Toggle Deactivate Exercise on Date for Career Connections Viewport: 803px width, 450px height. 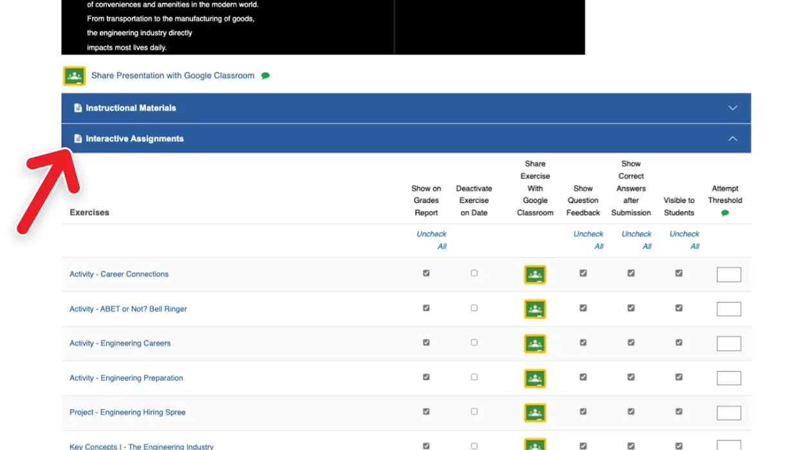[474, 273]
